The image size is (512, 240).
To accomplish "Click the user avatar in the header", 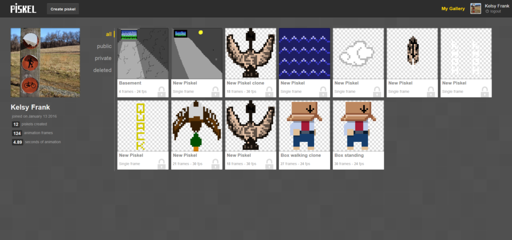I will coord(475,8).
